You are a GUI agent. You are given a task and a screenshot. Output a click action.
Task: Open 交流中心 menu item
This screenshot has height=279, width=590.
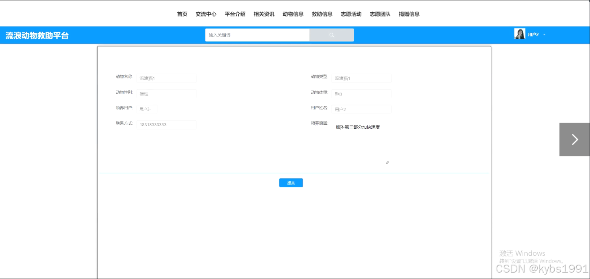point(206,14)
